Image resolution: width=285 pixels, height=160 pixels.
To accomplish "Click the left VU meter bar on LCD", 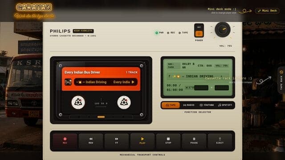I will coord(201,88).
